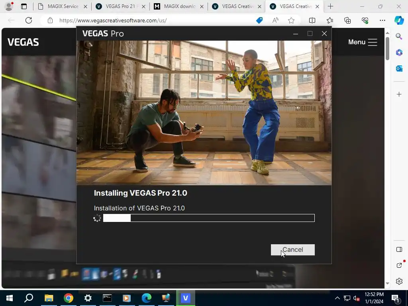The image size is (408, 306).
Task: Close the MAGIX Service tab
Action: click(85, 7)
